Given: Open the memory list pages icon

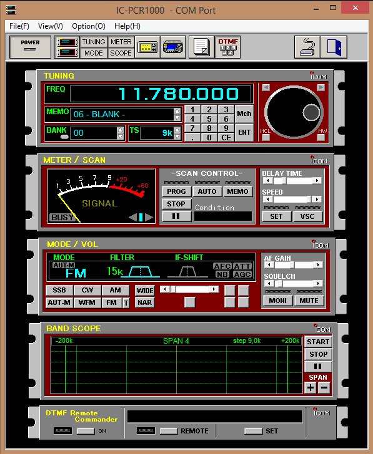Looking at the screenshot, I should click(202, 47).
